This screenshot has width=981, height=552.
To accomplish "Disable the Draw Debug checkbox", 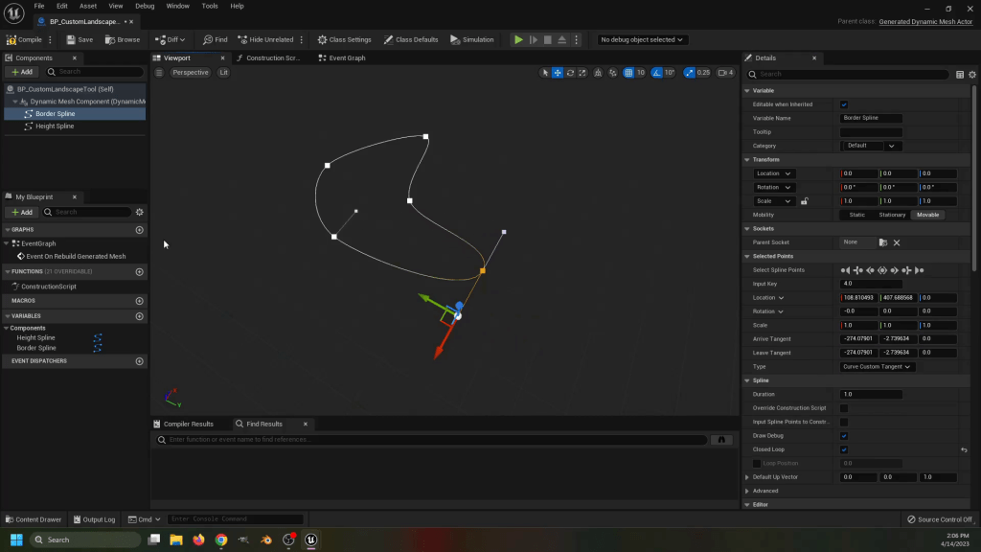I will [x=844, y=436].
